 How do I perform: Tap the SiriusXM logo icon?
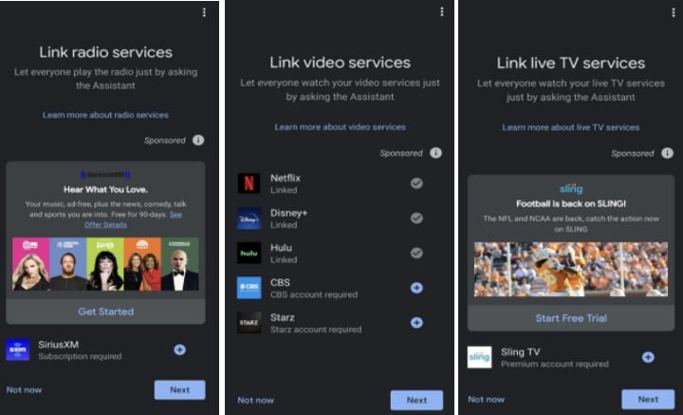(18, 349)
